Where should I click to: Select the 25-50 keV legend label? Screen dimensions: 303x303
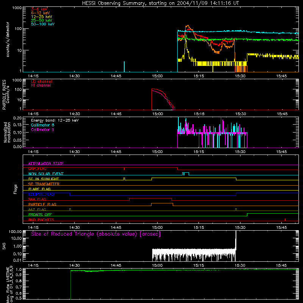click(42, 20)
